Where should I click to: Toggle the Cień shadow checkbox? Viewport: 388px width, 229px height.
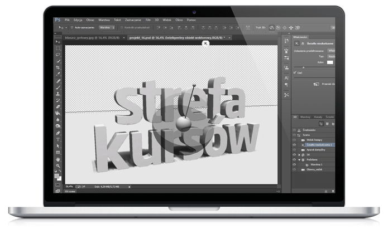click(x=295, y=71)
